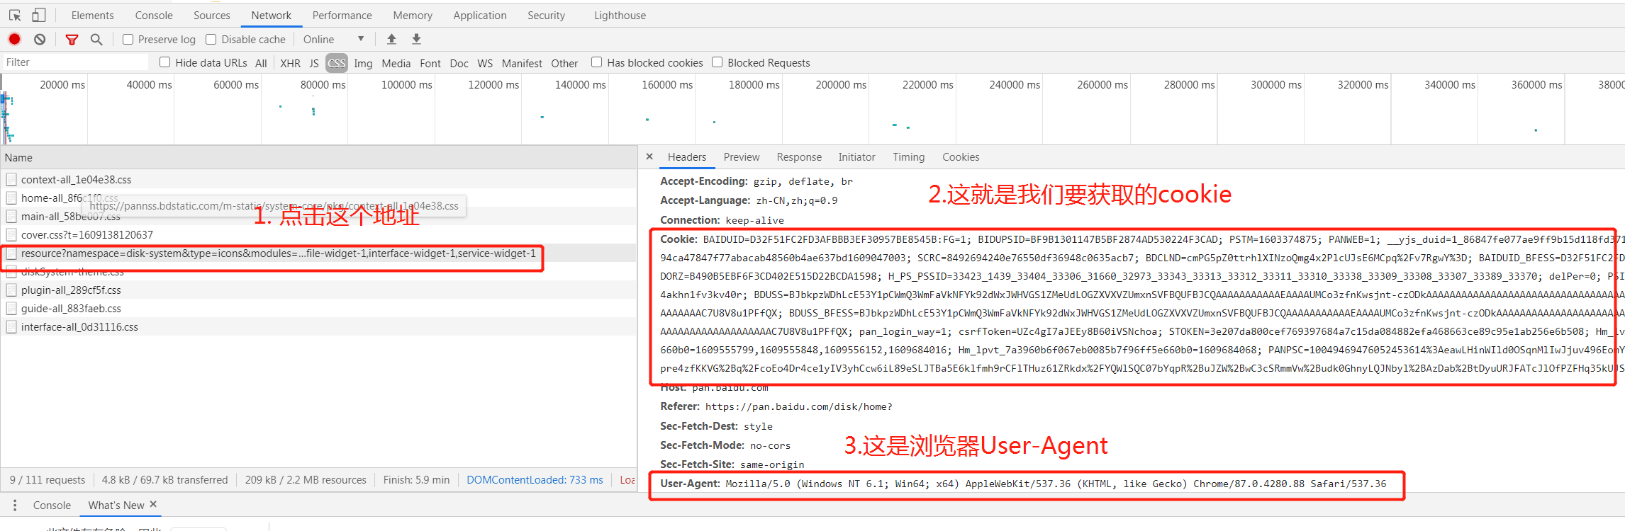Click file icon of plugin-all_289cf5f.css

(x=11, y=290)
